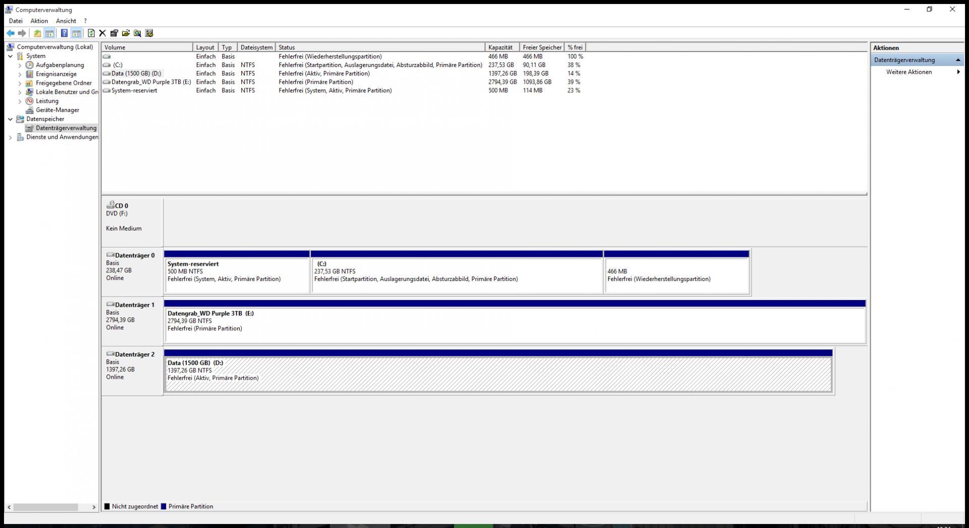969x528 pixels.
Task: Sort by the Dateisystem column header
Action: pyautogui.click(x=256, y=47)
